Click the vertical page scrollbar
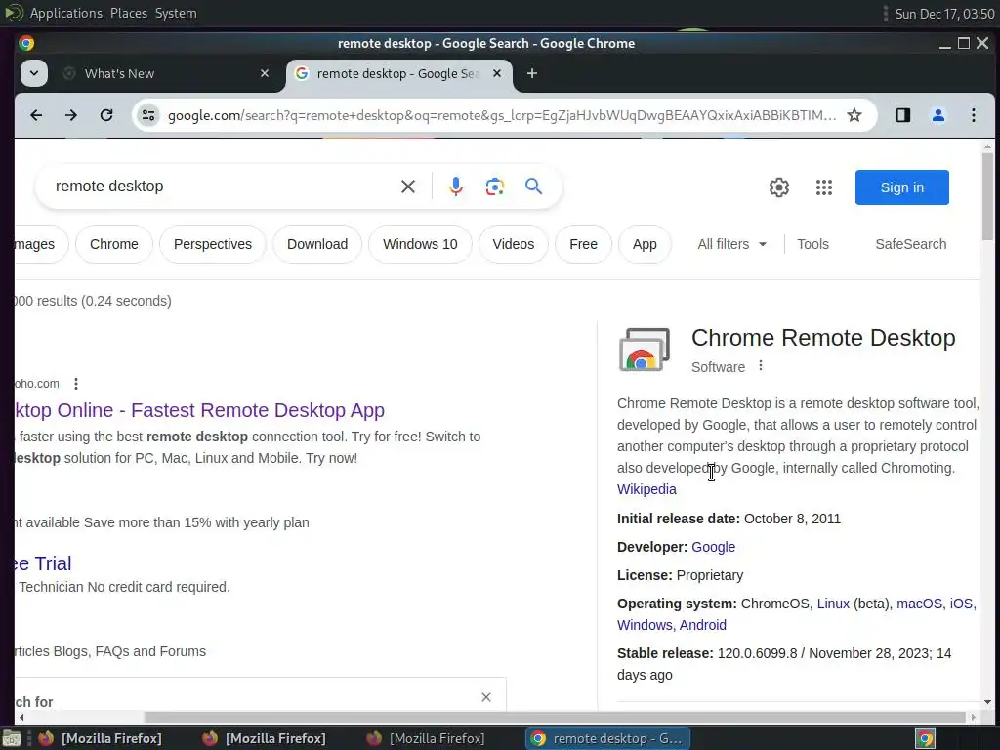 (987, 197)
